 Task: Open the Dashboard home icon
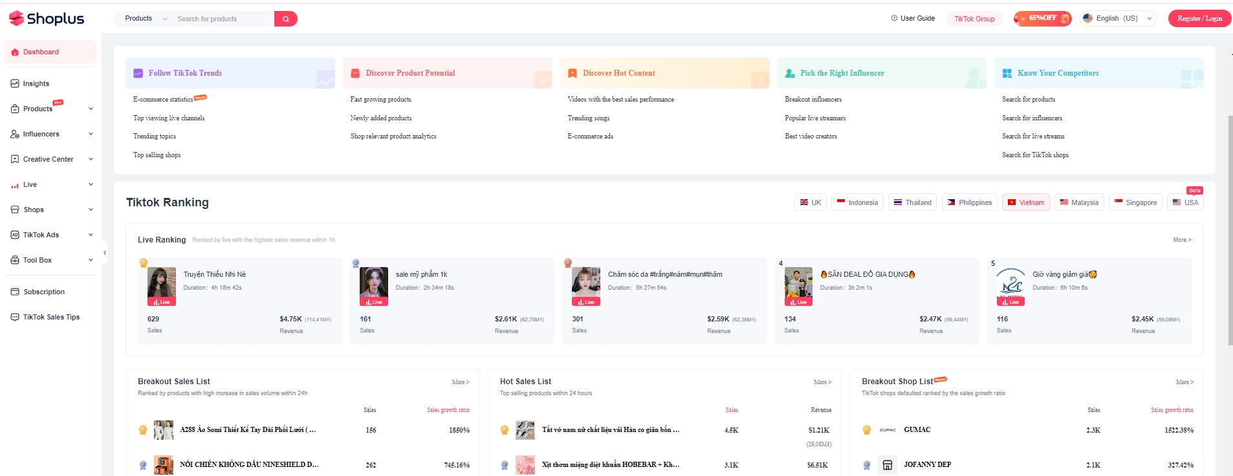pos(15,52)
